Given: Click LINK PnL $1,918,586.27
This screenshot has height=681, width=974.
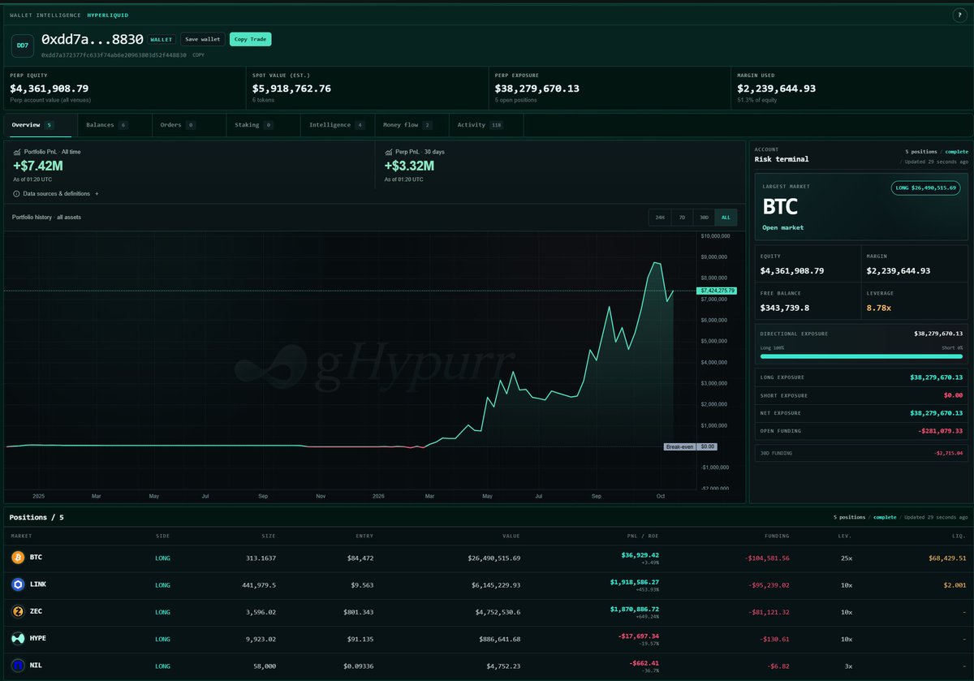Looking at the screenshot, I should tap(635, 582).
